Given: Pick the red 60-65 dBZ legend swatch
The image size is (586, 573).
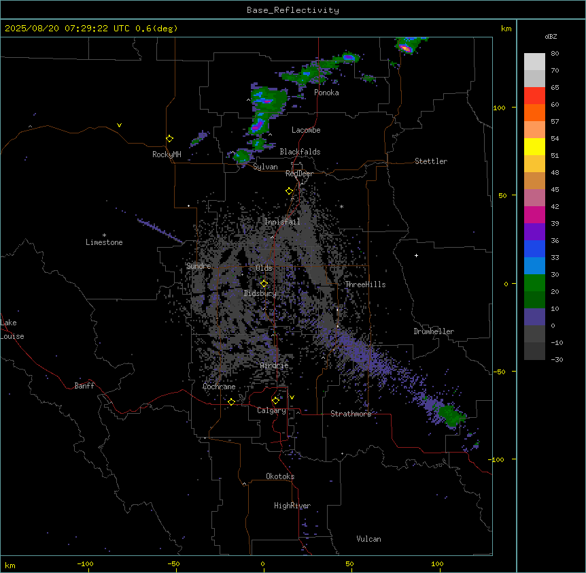Looking at the screenshot, I should point(534,95).
